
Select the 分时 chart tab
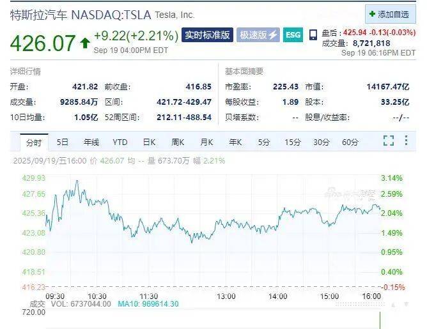(x=34, y=142)
